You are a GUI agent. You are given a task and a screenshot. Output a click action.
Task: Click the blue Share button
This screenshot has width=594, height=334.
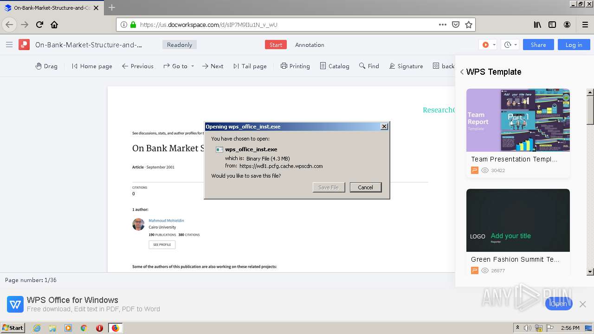(x=538, y=45)
